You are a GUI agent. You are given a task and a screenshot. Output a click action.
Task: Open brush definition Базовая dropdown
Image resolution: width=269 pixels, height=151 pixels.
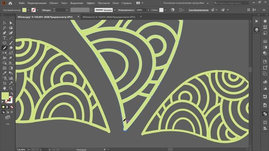coord(115,10)
